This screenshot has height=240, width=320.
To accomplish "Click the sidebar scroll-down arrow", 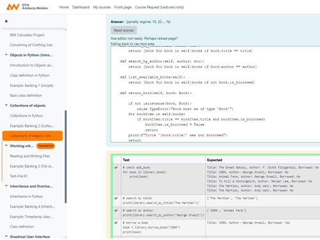I will [65, 237].
